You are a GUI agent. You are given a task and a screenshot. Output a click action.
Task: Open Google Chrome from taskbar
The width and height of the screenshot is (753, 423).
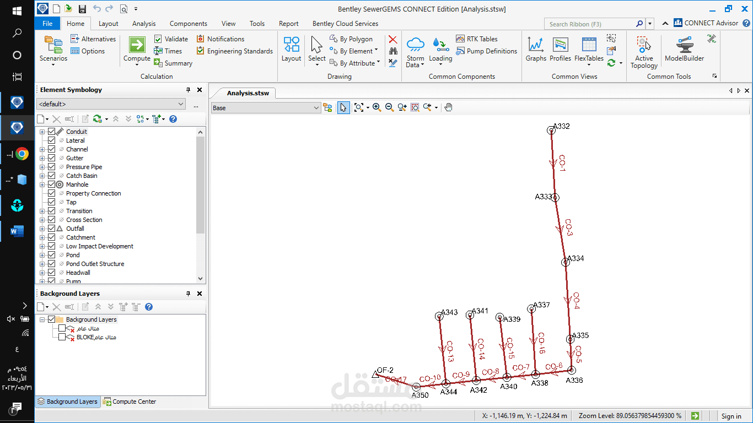22,154
